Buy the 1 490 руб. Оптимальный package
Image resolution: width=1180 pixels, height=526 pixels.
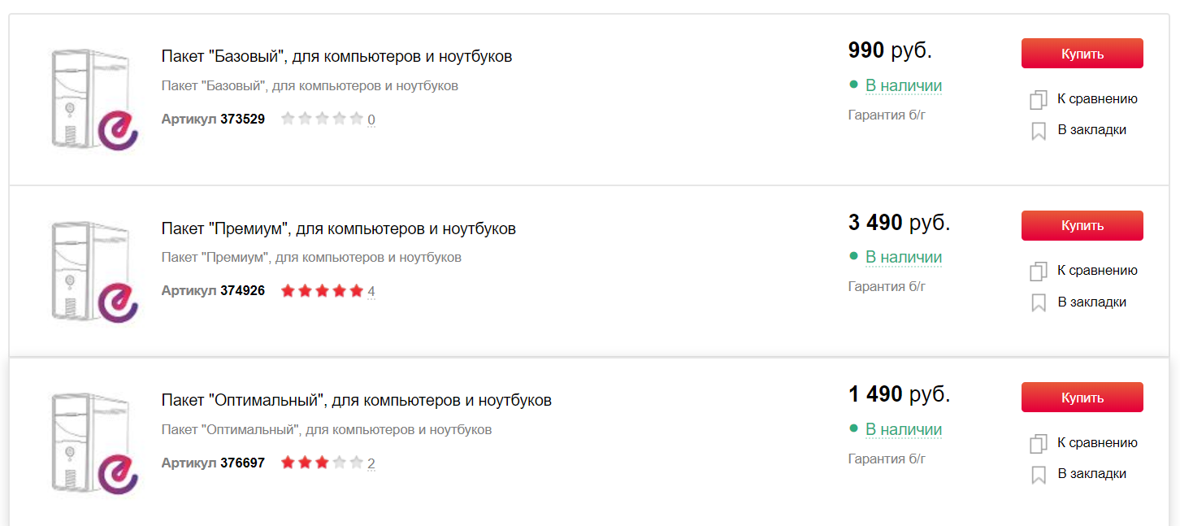coord(1082,398)
